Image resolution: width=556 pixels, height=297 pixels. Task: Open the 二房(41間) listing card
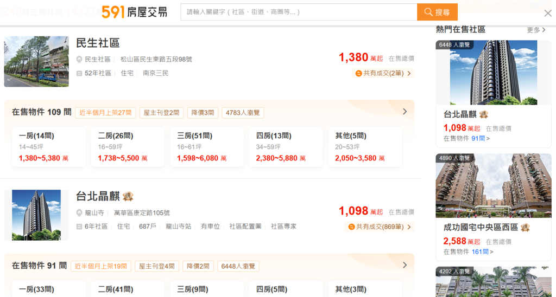pyautogui.click(x=128, y=289)
